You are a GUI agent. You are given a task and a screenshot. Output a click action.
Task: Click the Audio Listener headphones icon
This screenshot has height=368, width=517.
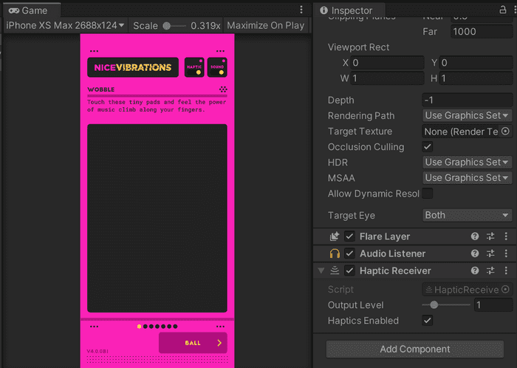[x=335, y=253]
